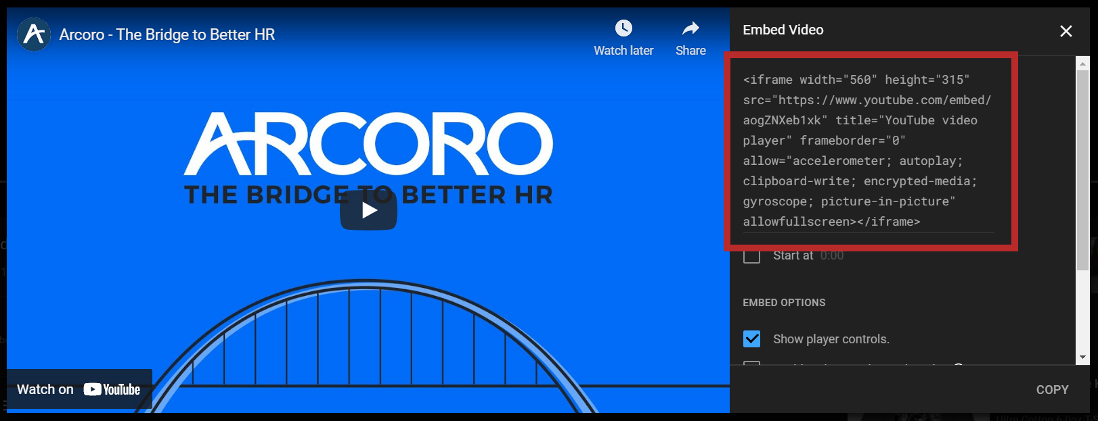This screenshot has width=1098, height=421.
Task: Copy the embed code with COPY button
Action: point(1052,390)
